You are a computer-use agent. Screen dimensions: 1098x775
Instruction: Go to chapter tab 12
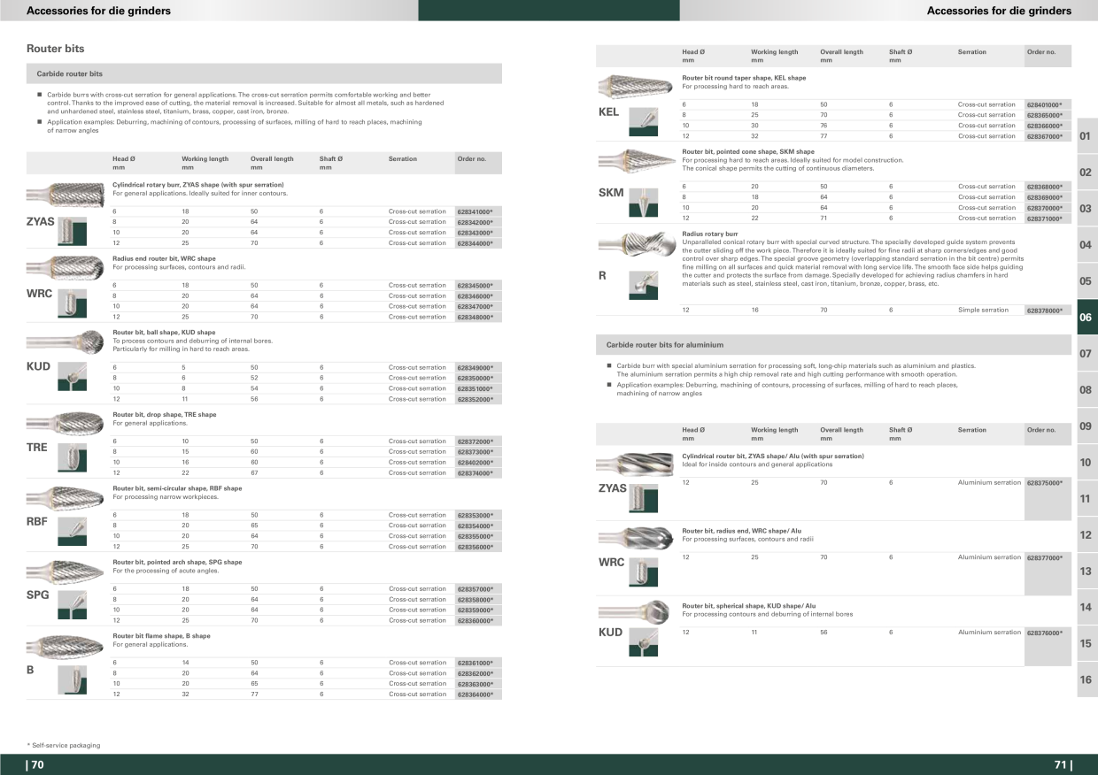tap(1086, 534)
